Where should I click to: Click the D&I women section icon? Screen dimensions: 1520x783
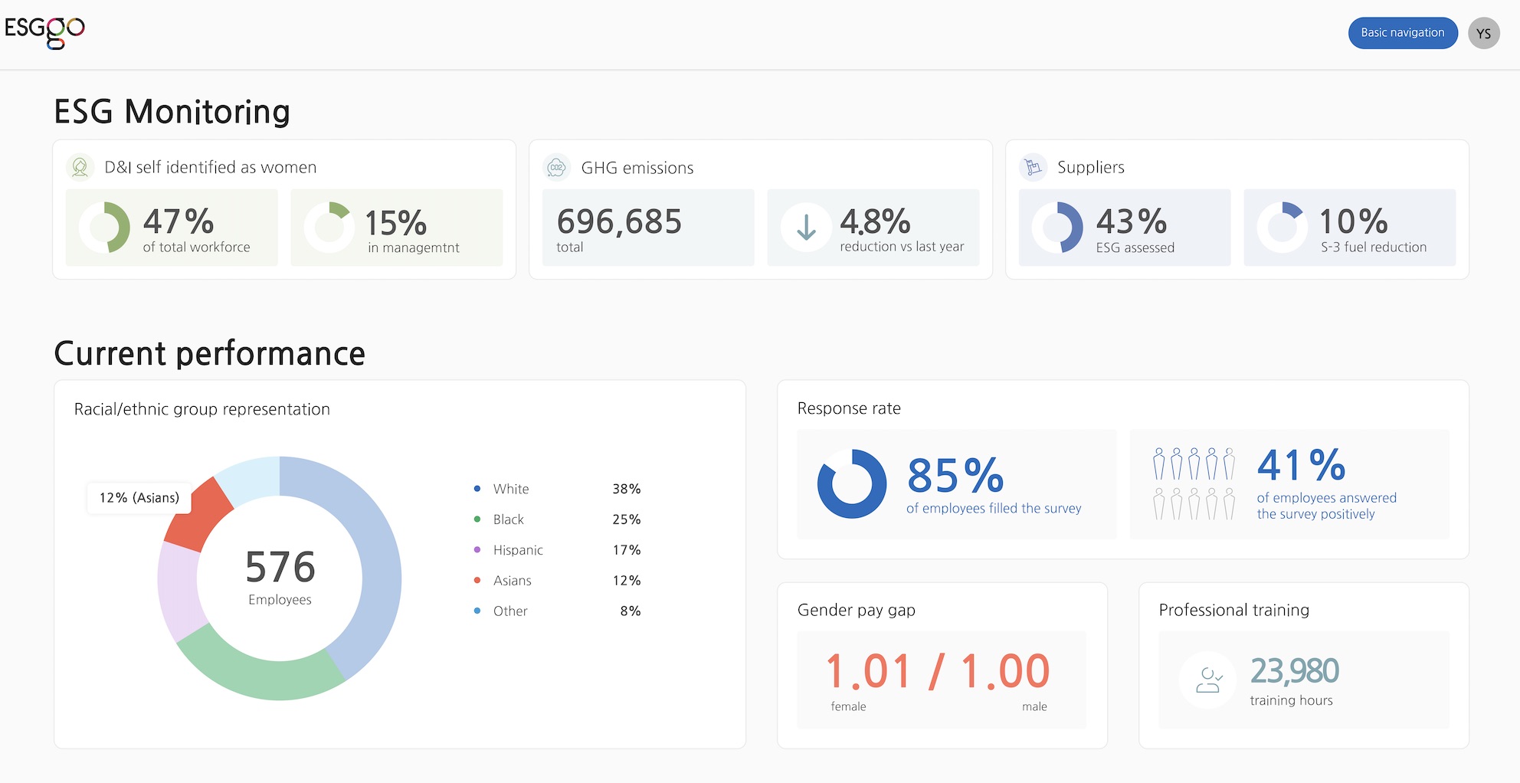80,166
